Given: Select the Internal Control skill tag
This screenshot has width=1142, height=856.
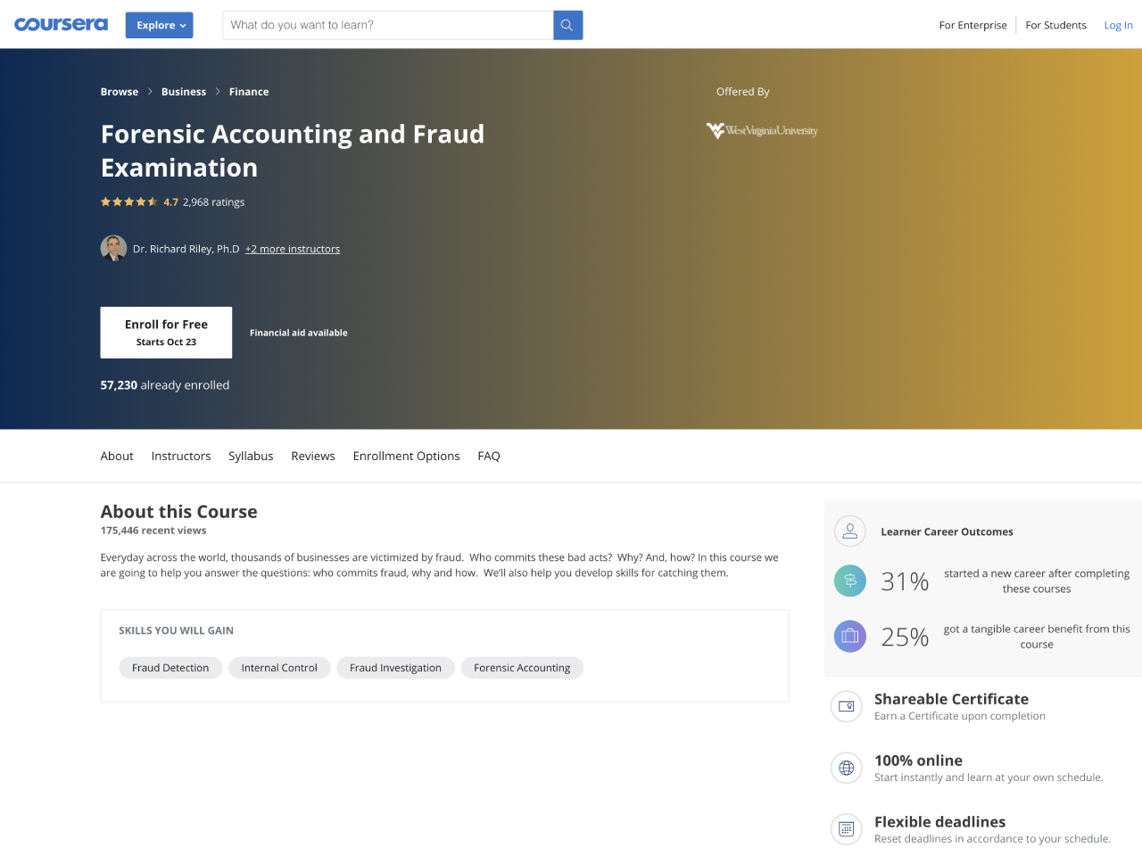Looking at the screenshot, I should click(x=279, y=668).
